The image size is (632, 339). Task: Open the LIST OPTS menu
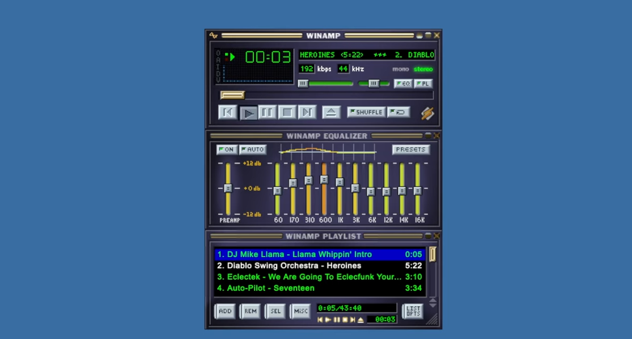[413, 311]
